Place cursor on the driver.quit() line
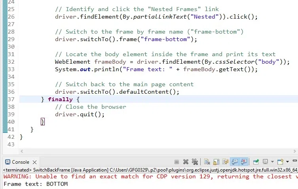Viewport: 298px width, 189px height. 80,114
